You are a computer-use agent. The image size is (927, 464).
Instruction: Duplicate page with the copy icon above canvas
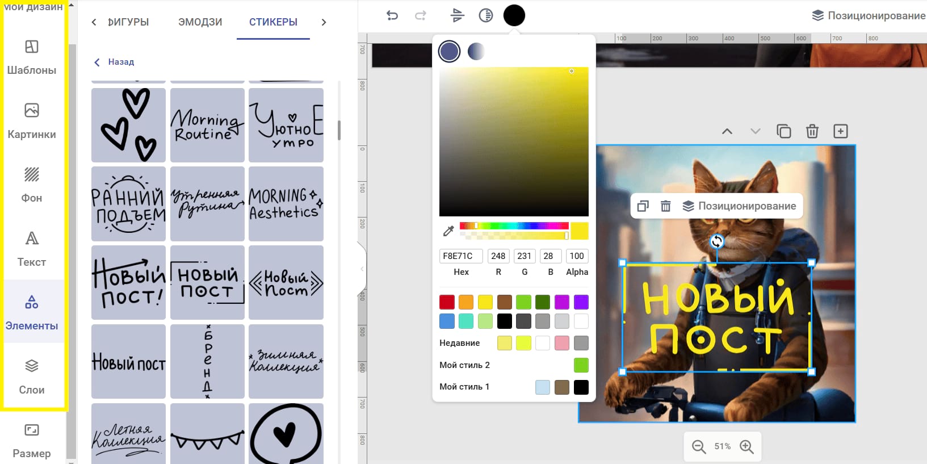[x=783, y=131]
